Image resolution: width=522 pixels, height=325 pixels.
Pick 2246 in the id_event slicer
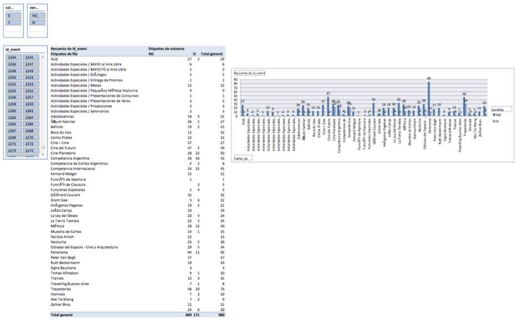[x=14, y=64]
